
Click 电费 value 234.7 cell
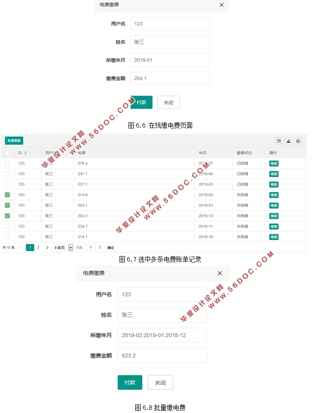[x=83, y=226]
